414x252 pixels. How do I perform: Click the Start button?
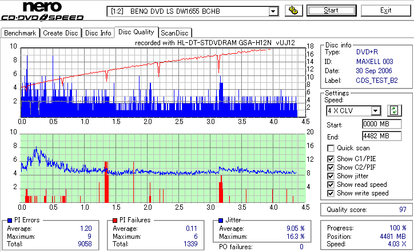tap(331, 10)
